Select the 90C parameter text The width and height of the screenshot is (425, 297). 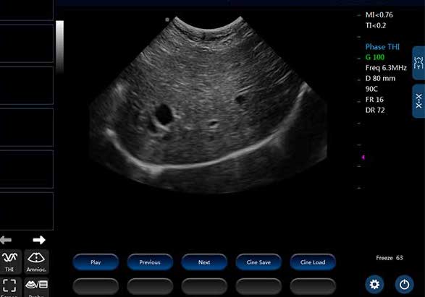(371, 89)
